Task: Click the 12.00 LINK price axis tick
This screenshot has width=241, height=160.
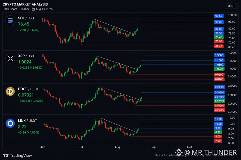Action: click(x=232, y=118)
